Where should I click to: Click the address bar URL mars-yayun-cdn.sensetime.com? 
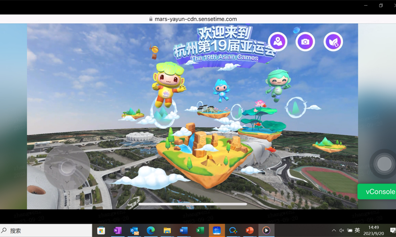pyautogui.click(x=196, y=19)
